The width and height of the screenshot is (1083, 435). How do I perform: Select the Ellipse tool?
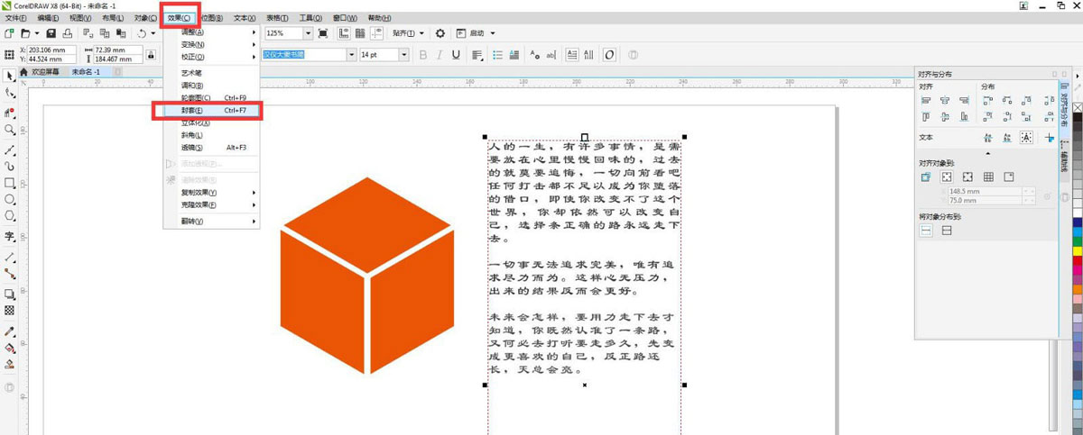10,199
